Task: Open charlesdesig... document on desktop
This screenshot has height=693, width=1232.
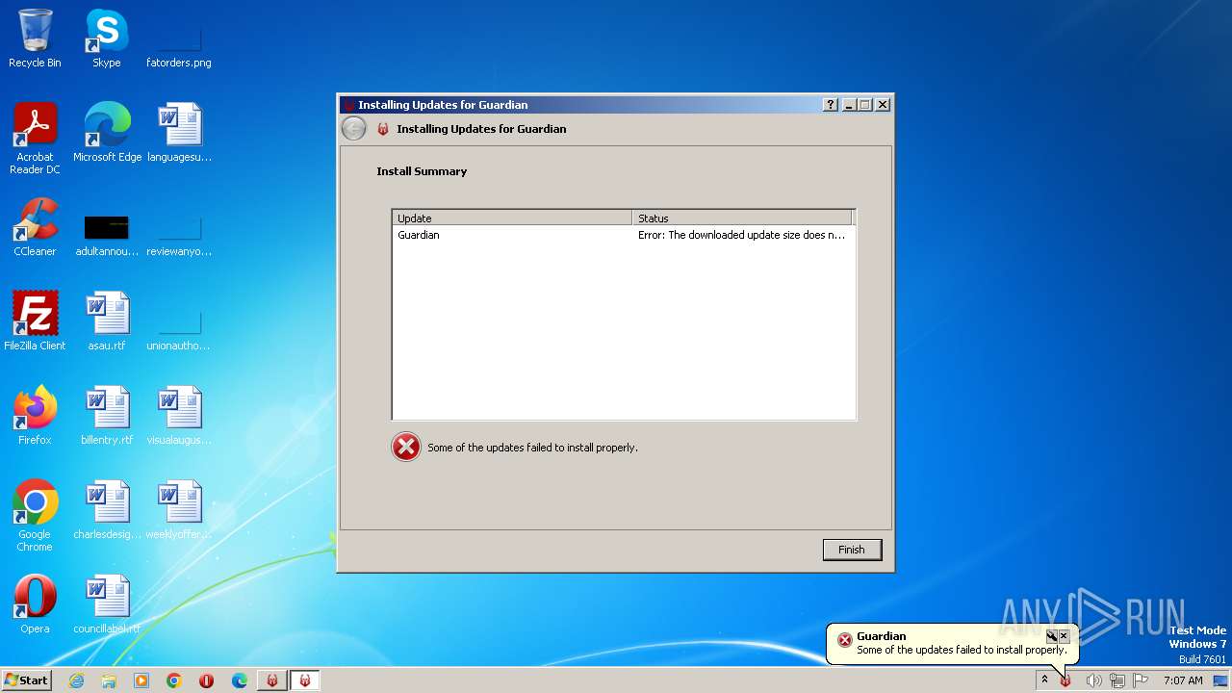Action: [106, 510]
